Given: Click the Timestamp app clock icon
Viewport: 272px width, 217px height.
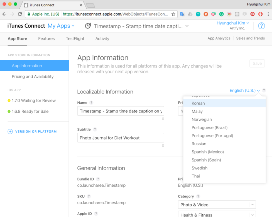Looking at the screenshot, I should point(88,26).
